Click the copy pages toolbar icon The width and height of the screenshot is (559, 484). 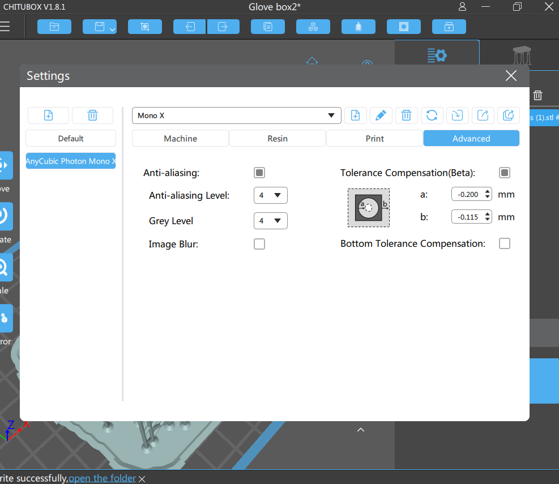(268, 27)
